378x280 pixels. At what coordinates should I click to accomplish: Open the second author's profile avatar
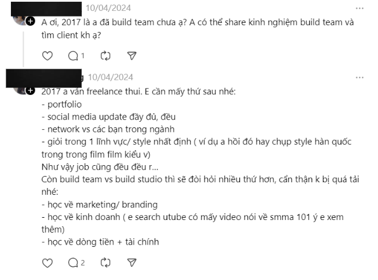(20, 91)
